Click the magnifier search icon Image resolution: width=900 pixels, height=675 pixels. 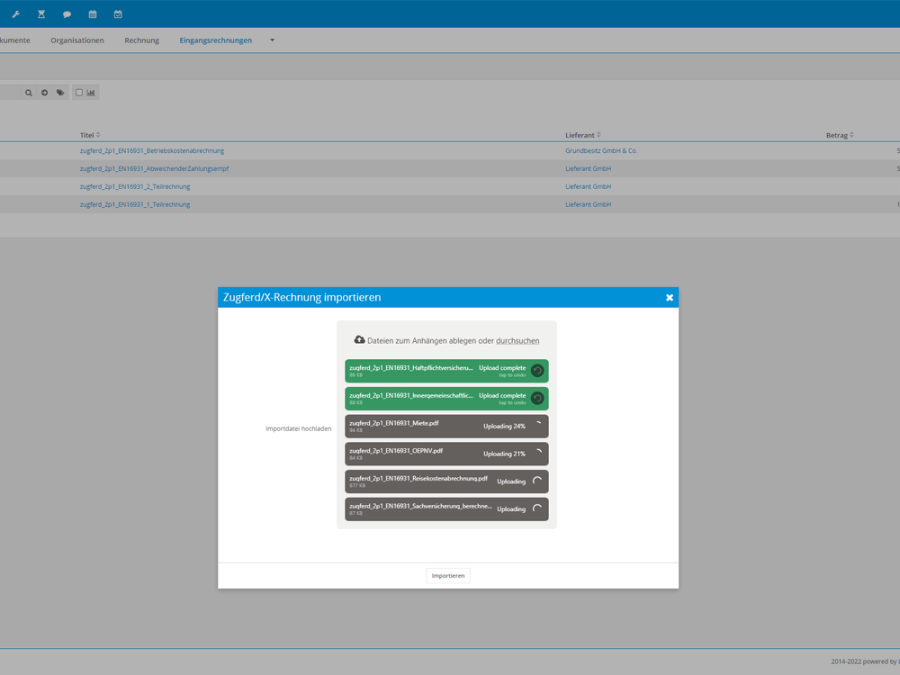tap(29, 93)
